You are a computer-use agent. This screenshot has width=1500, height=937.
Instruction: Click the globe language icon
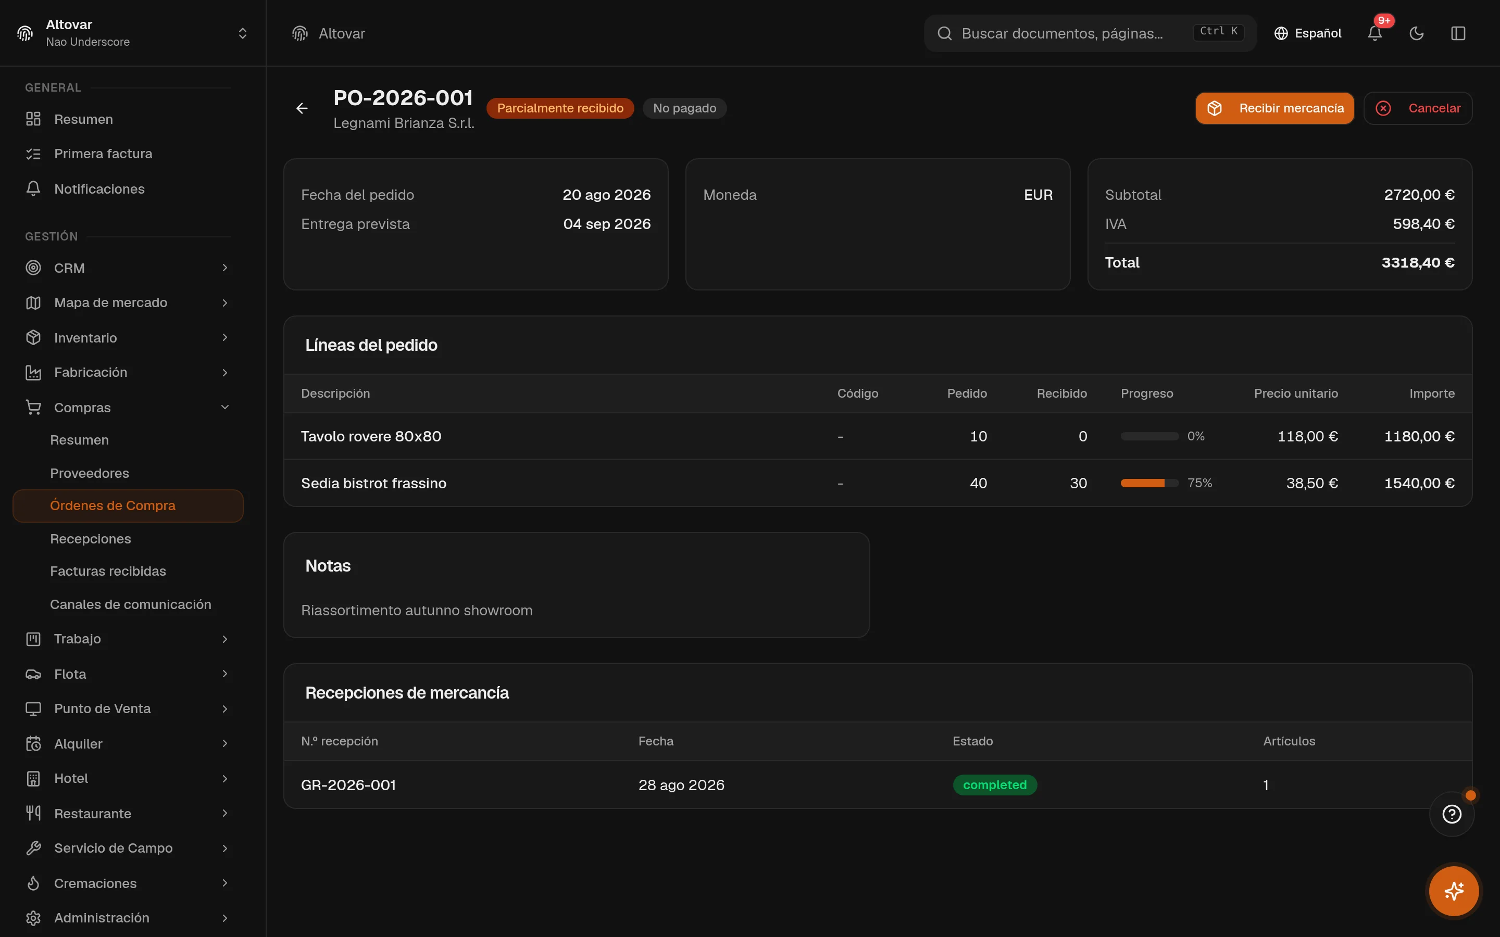tap(1281, 33)
